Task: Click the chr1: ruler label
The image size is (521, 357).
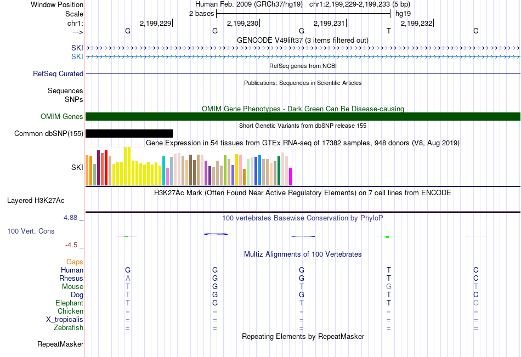Action: 76,23
